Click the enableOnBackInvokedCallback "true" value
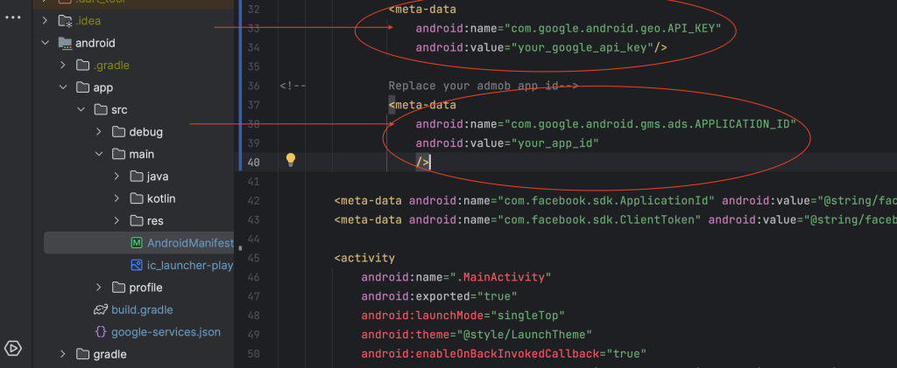 pos(626,354)
